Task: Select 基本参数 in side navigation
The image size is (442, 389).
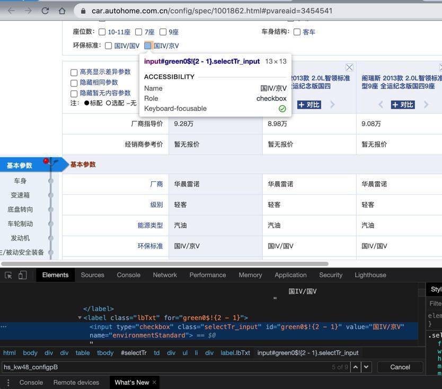Action: pos(20,165)
